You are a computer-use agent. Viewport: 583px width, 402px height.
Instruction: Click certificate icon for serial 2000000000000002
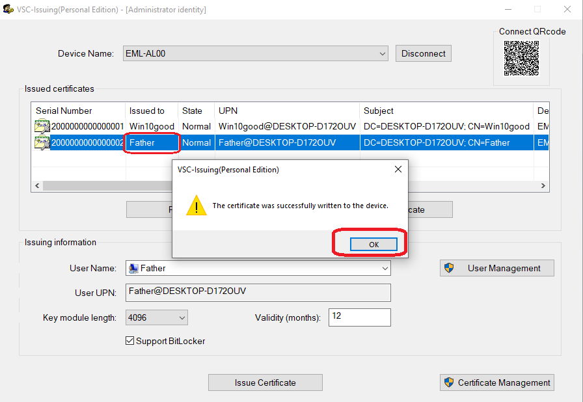pos(42,142)
